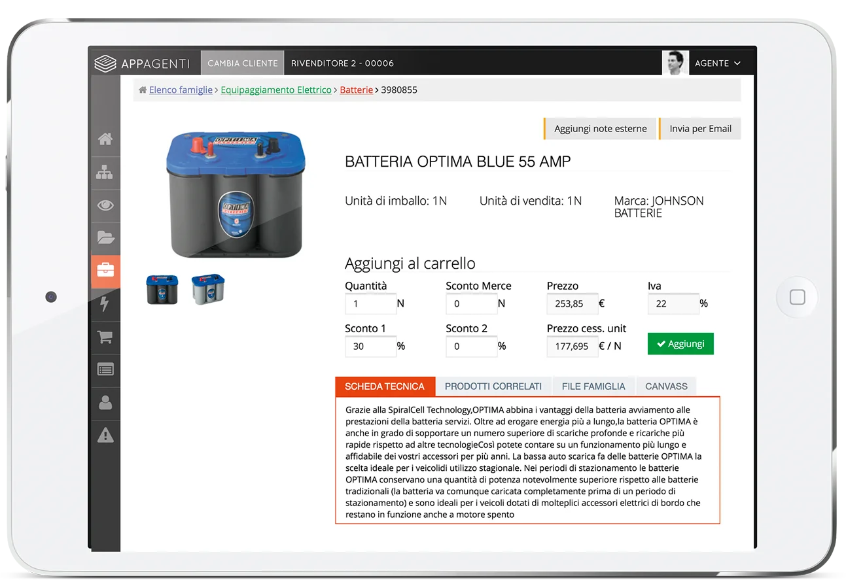This screenshot has width=846, height=580.
Task: Click the eye icon in the sidebar
Action: 105,205
